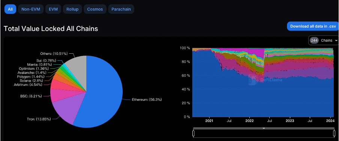
Task: Click the 2023 x-axis label
Action: coord(290,121)
